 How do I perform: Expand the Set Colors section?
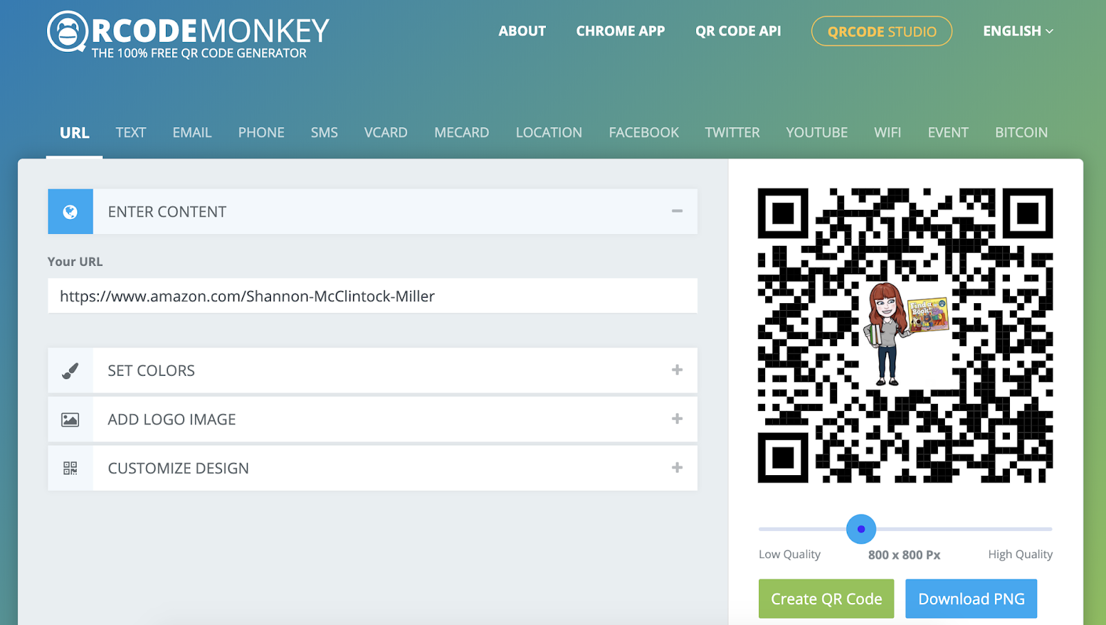click(x=677, y=370)
